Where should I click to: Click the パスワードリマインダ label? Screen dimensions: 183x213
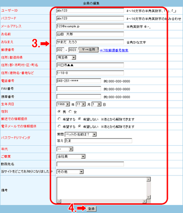16,138
